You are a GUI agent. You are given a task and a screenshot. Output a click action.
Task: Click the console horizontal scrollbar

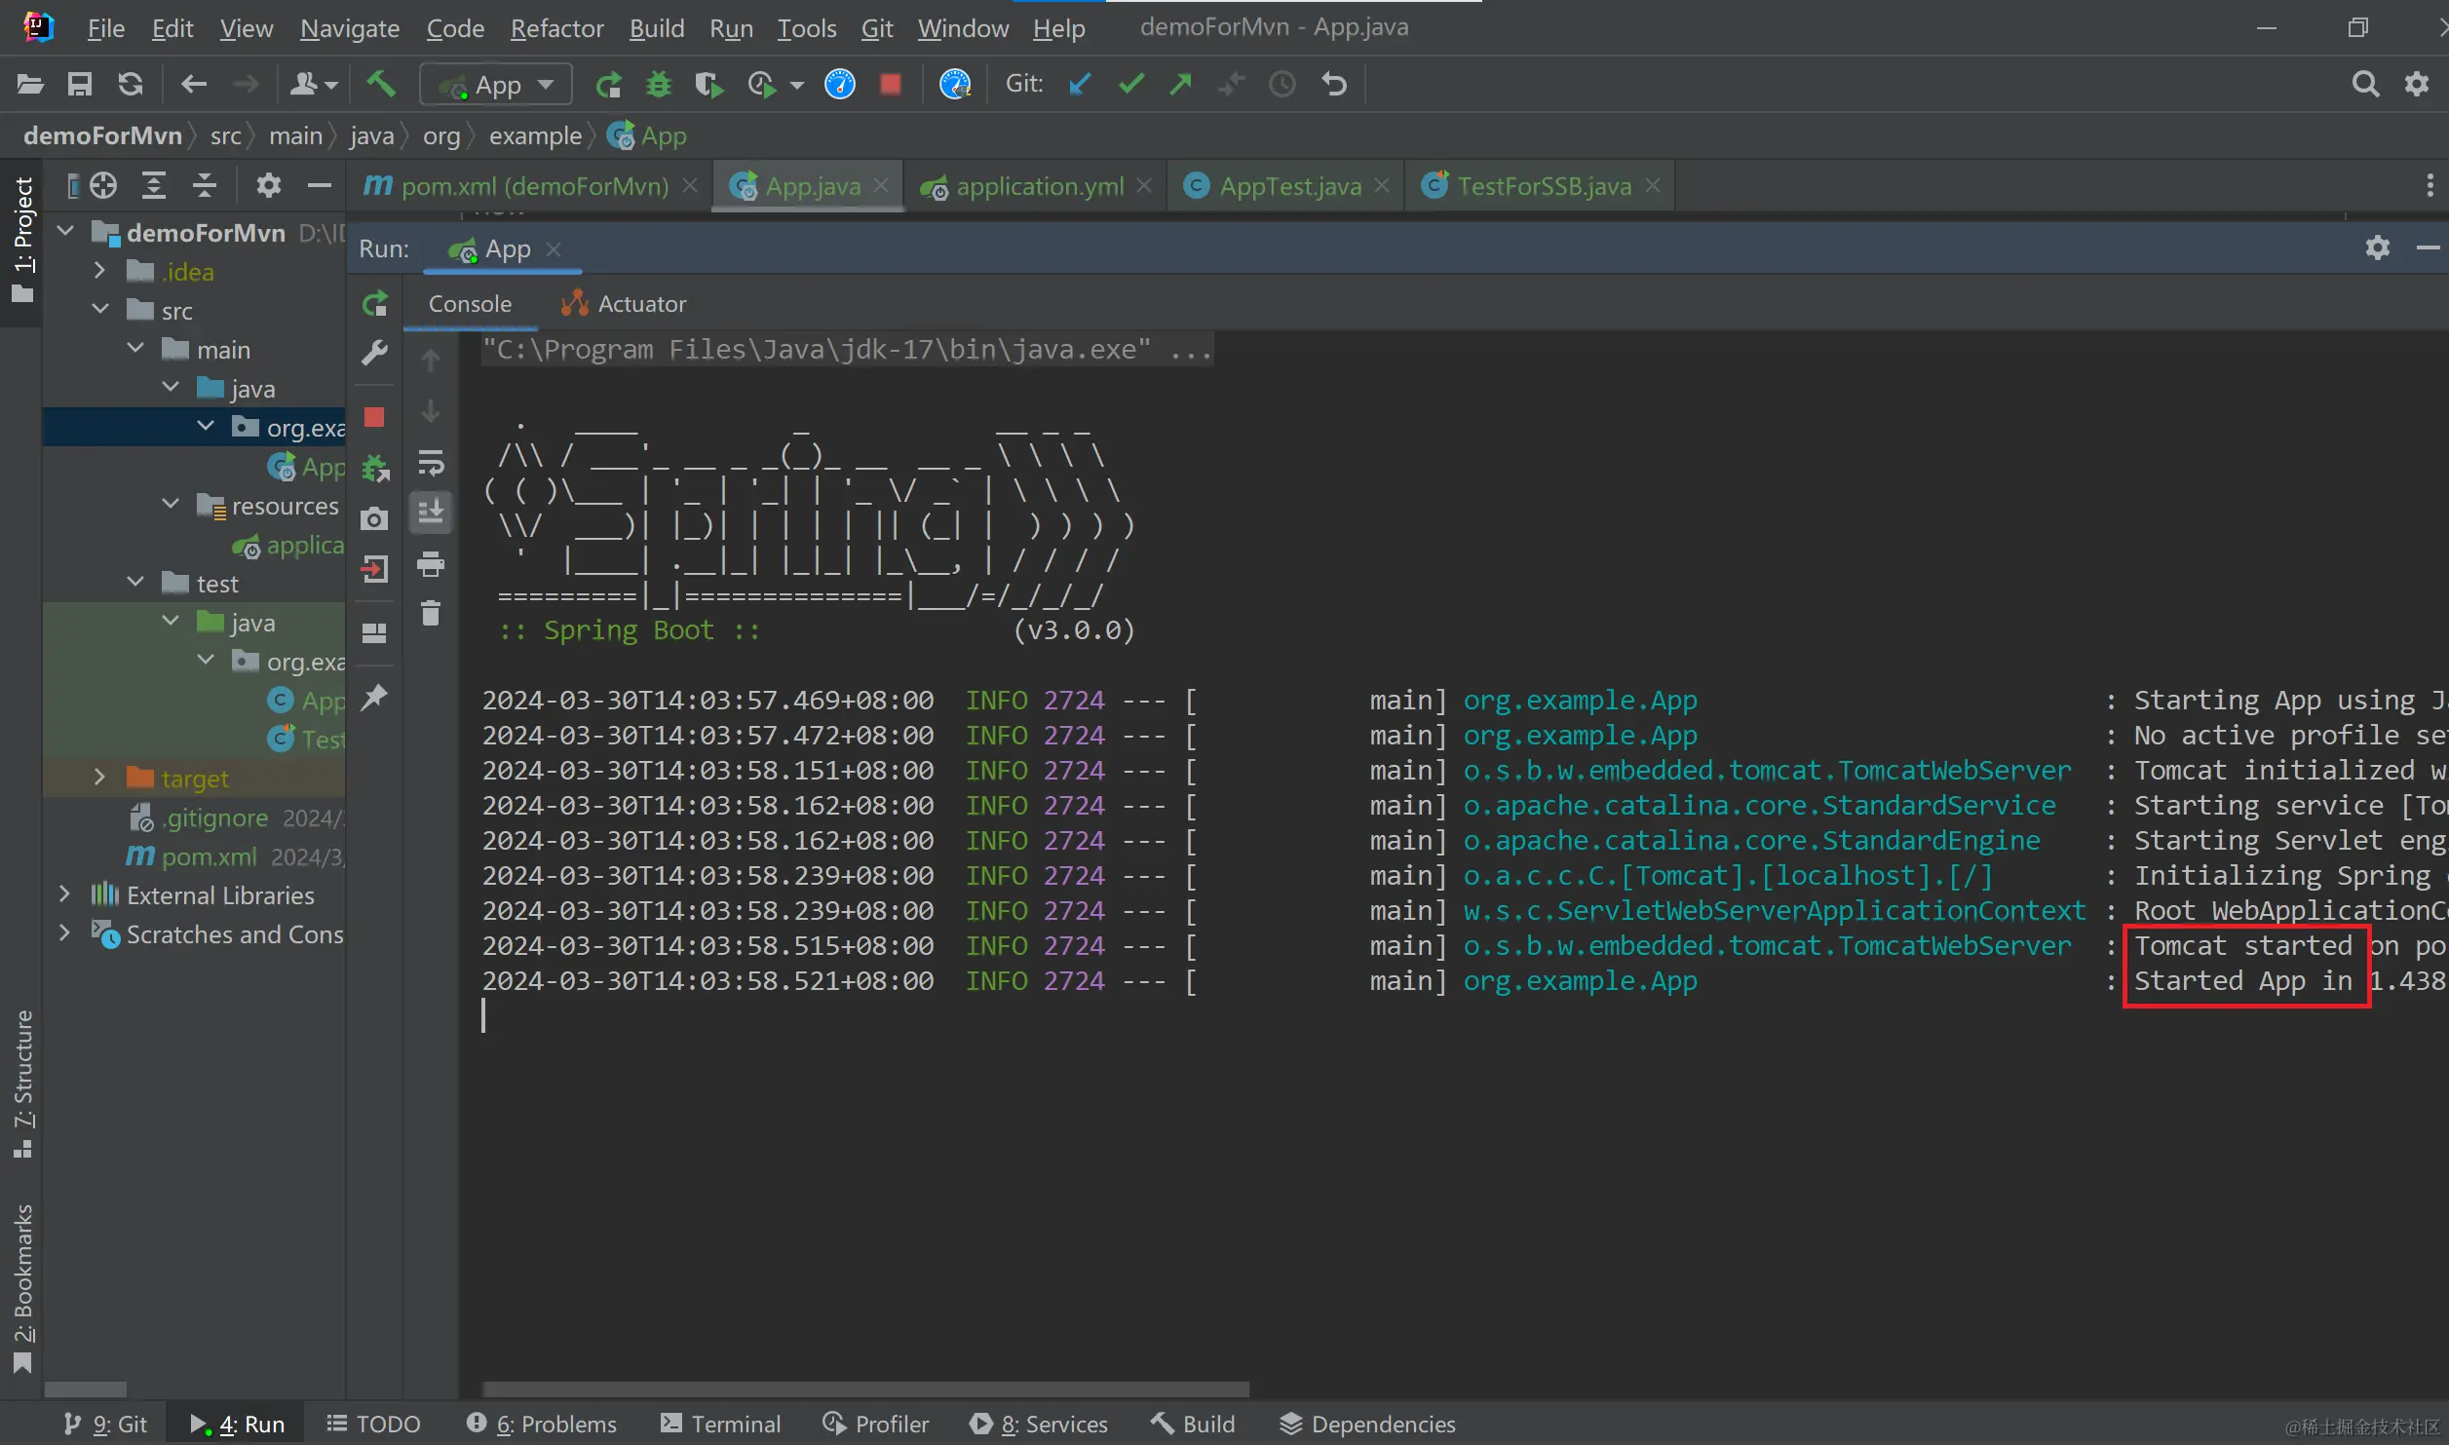coord(865,1388)
